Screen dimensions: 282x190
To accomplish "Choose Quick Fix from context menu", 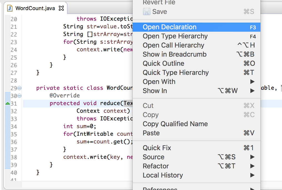I will tap(196, 148).
